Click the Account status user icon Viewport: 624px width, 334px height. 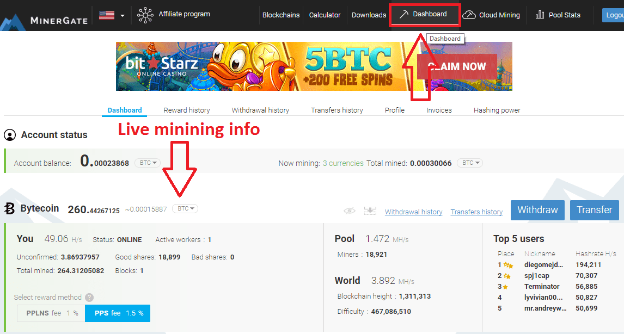[10, 135]
